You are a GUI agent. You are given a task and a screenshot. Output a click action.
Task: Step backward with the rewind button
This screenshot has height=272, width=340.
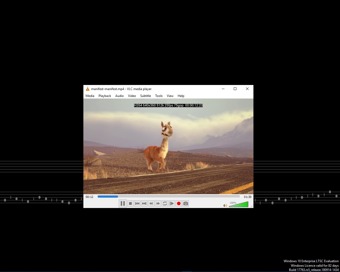(x=151, y=203)
